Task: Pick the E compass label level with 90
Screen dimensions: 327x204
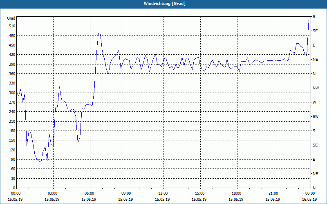Action: pos(314,160)
